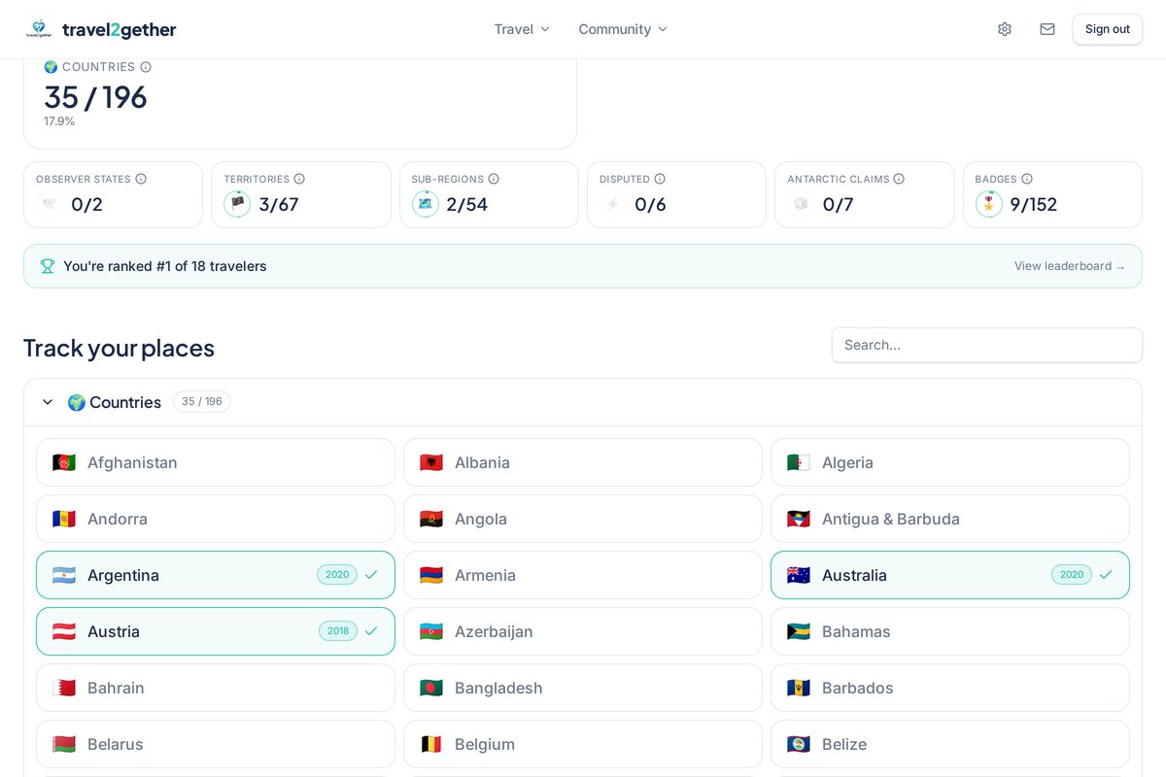This screenshot has height=777, width=1166.
Task: Open the Travel dropdown menu
Action: [x=522, y=29]
